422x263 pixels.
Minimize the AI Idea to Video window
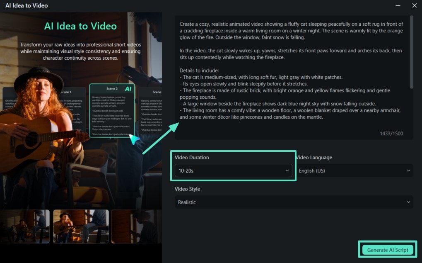pyautogui.click(x=398, y=5)
